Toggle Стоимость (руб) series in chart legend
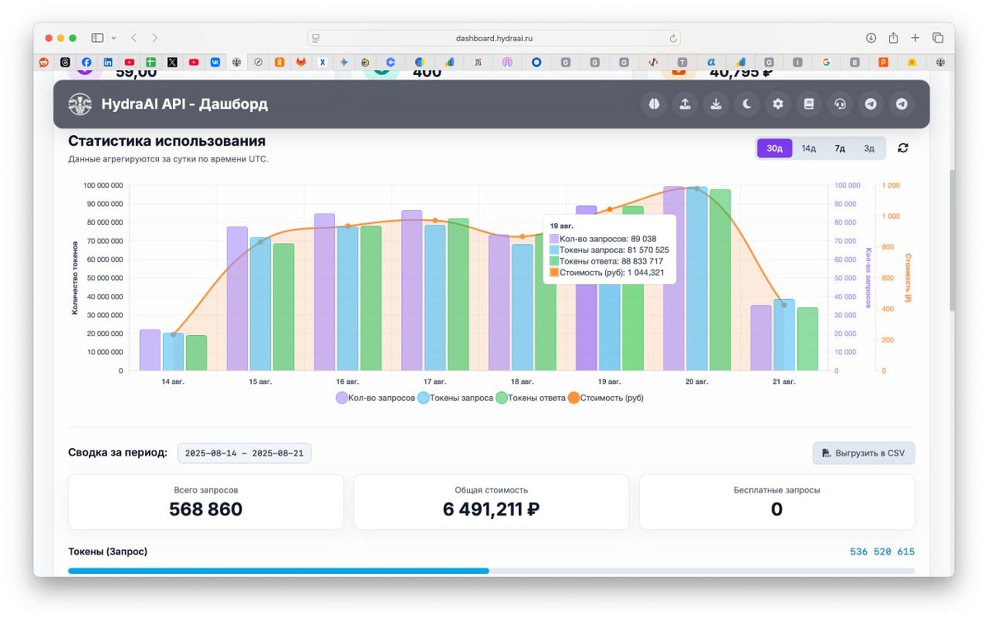The width and height of the screenshot is (988, 621). click(x=605, y=398)
